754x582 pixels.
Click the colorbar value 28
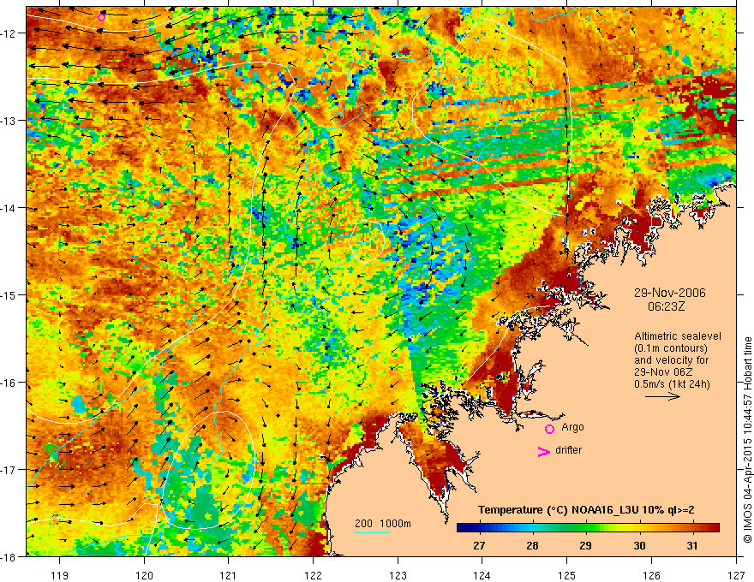pyautogui.click(x=532, y=545)
